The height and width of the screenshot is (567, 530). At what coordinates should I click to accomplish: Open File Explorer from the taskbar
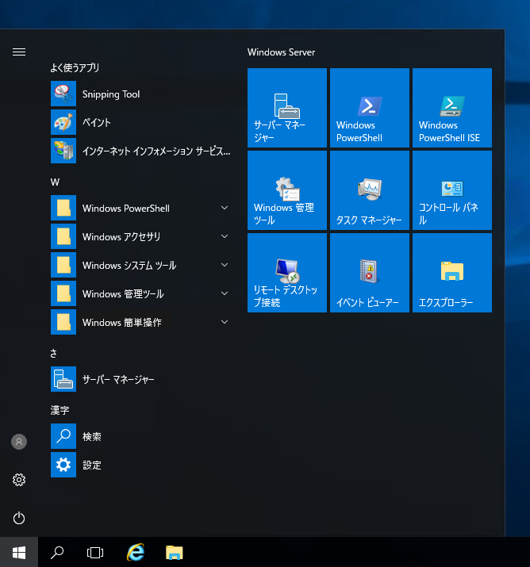pos(175,553)
